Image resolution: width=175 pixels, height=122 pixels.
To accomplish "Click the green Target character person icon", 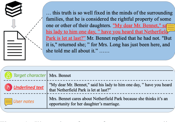I will pyautogui.click(x=8, y=76).
